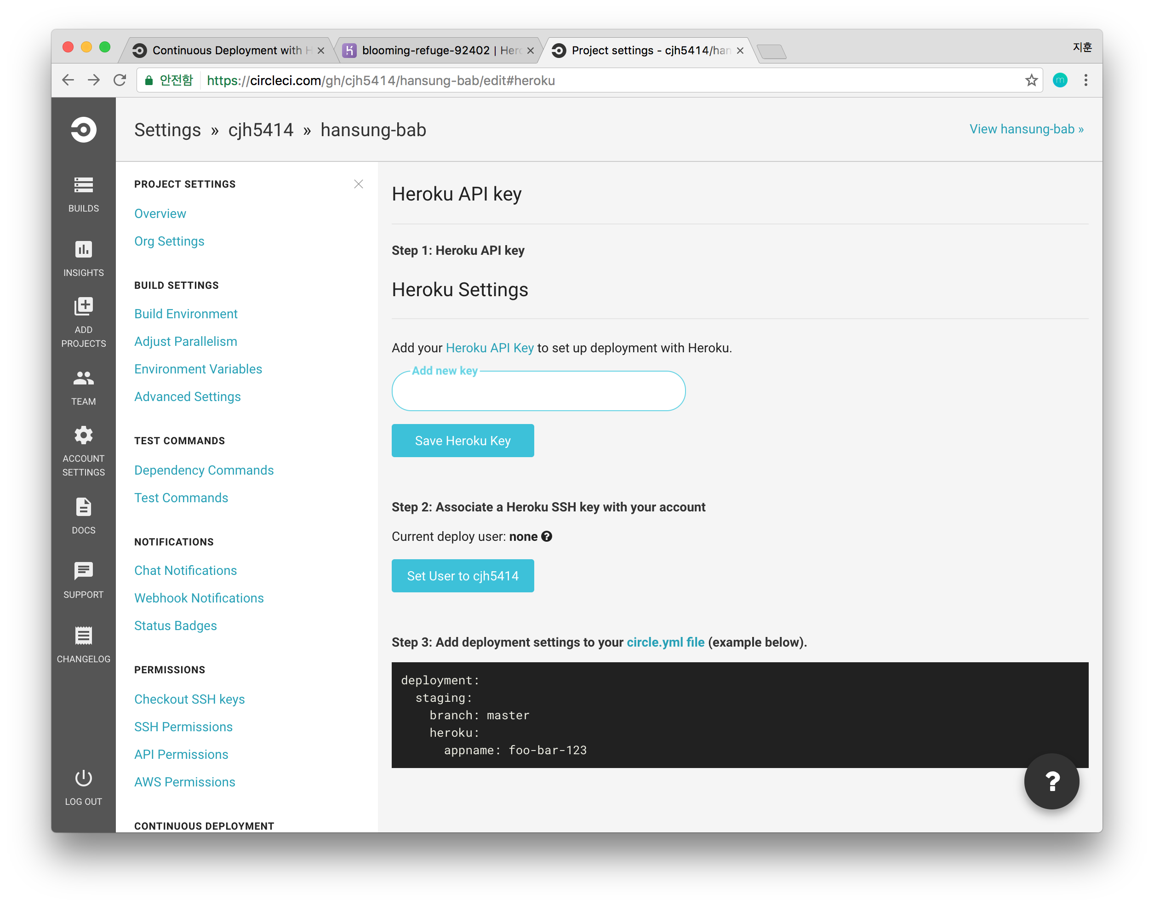Close the Project Settings side panel
The height and width of the screenshot is (906, 1154).
point(359,184)
